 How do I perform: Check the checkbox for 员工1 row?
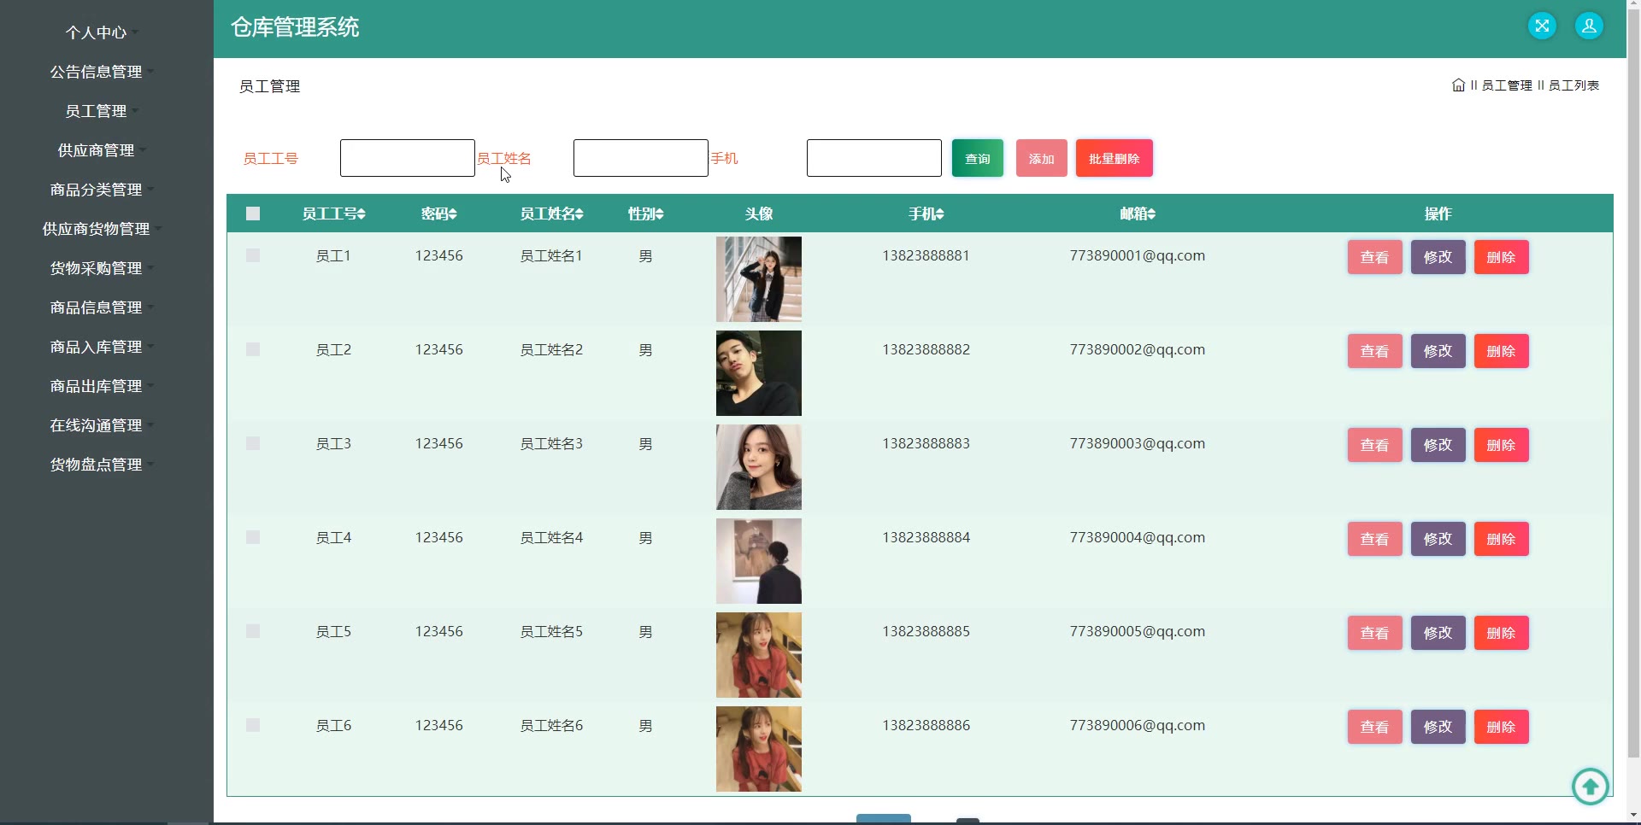pyautogui.click(x=253, y=256)
